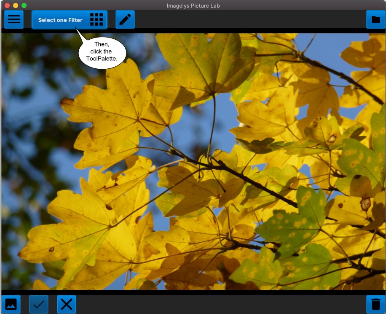Apply changes with the checkmark button
The height and width of the screenshot is (314, 386).
(x=39, y=304)
